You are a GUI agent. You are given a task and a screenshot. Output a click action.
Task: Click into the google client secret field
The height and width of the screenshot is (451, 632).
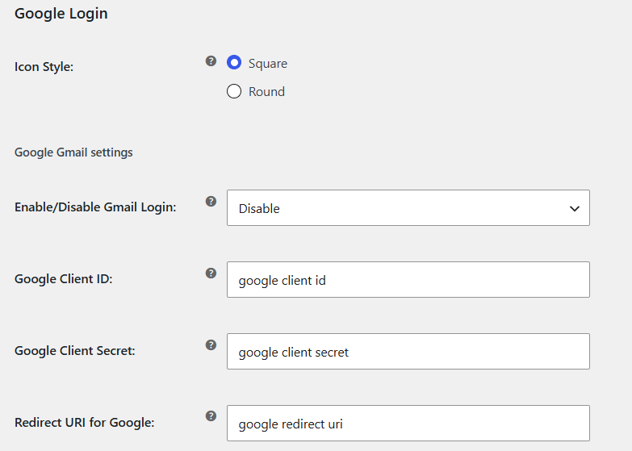tap(408, 352)
